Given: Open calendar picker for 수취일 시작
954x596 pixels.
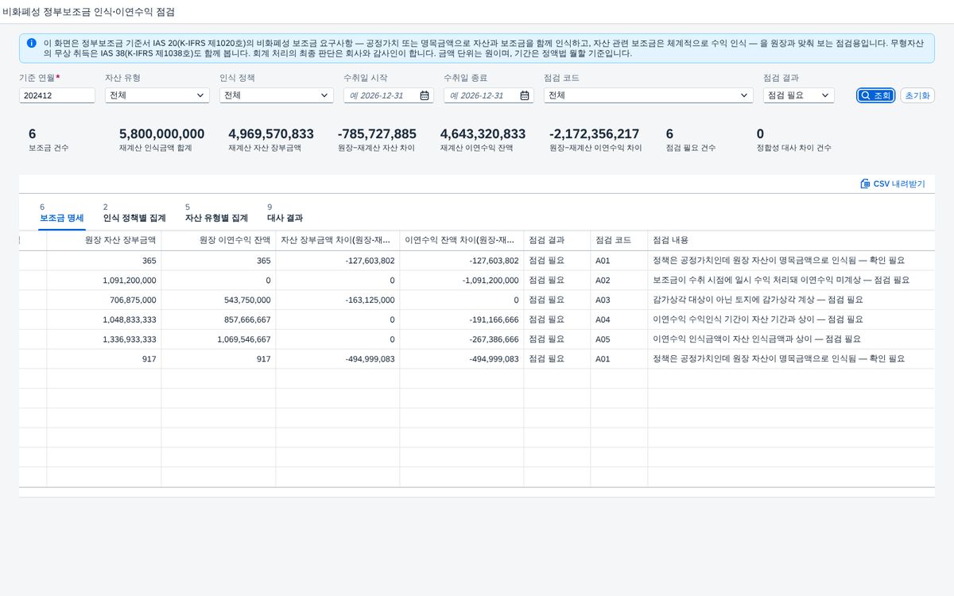Looking at the screenshot, I should point(425,95).
